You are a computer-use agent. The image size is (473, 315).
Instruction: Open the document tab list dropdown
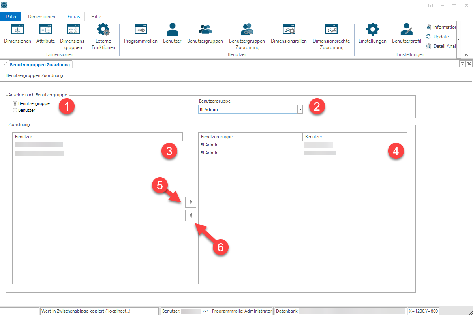coord(462,64)
